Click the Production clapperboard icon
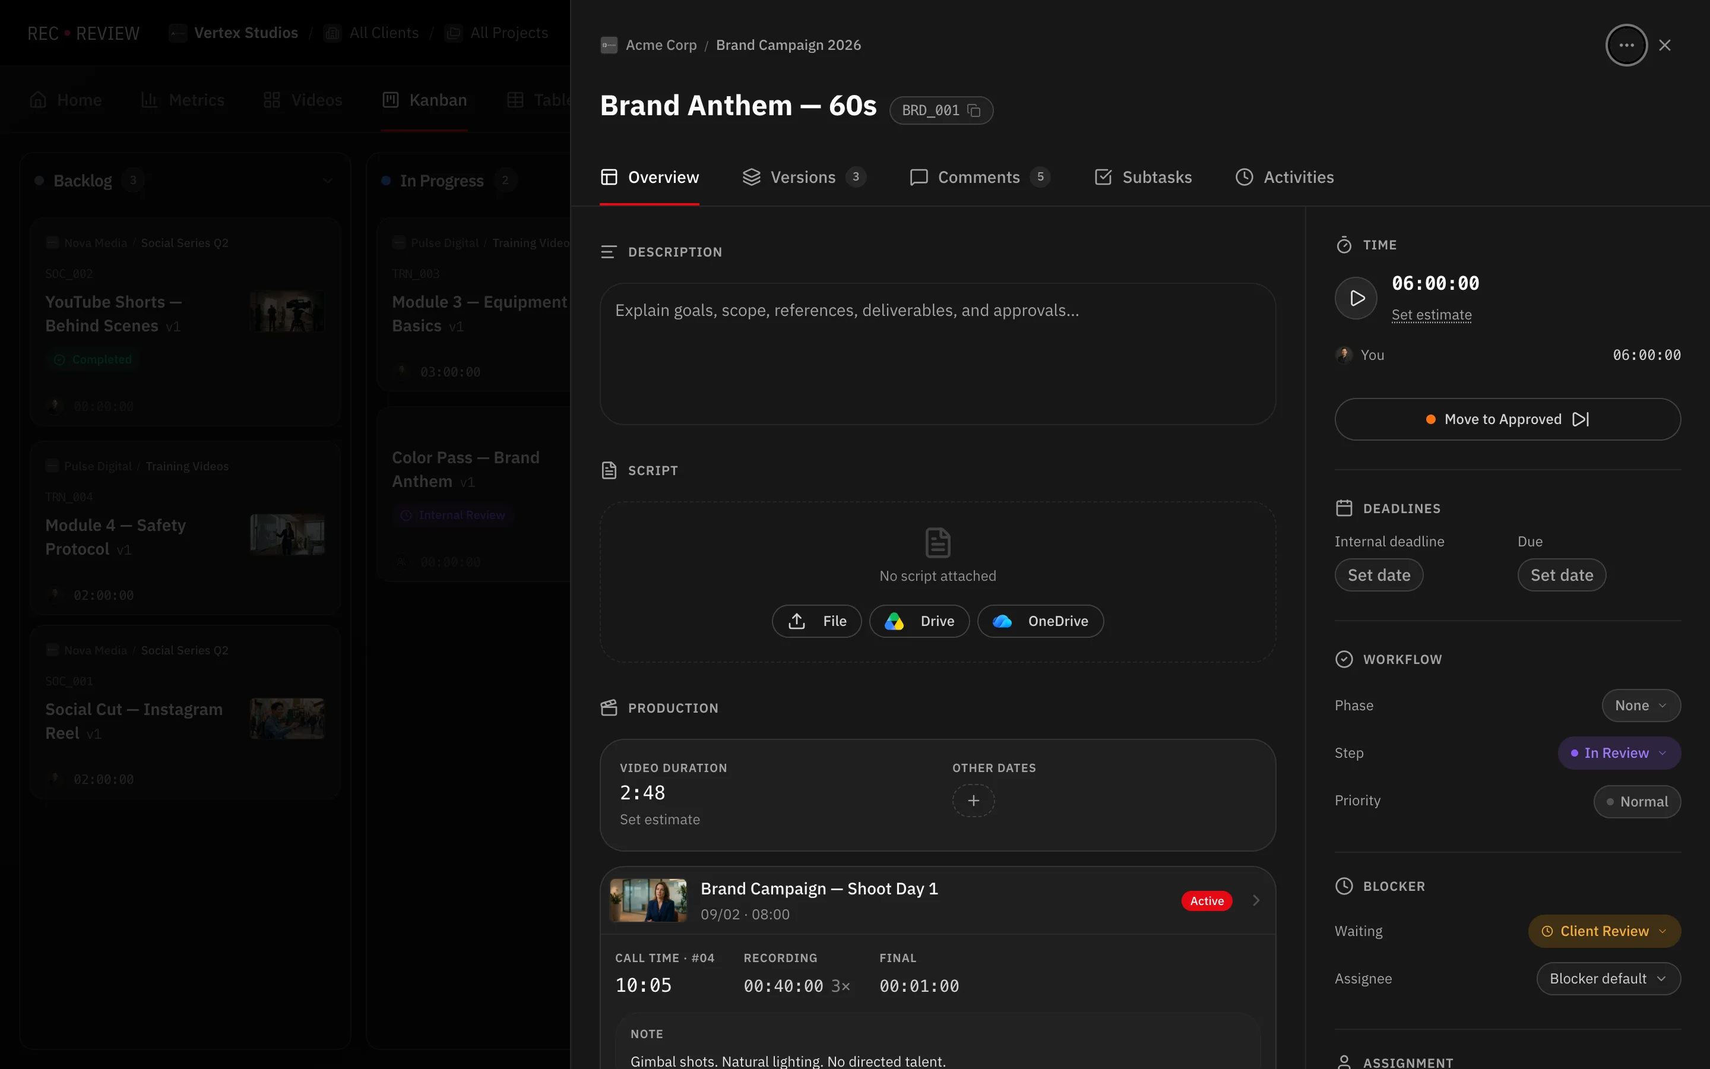 [609, 708]
